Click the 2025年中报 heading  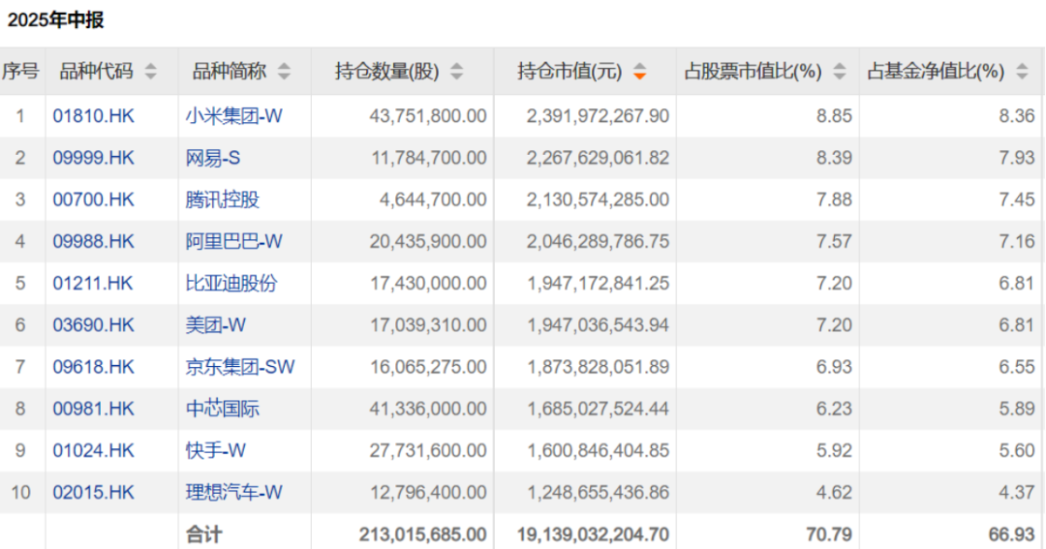[x=55, y=20]
